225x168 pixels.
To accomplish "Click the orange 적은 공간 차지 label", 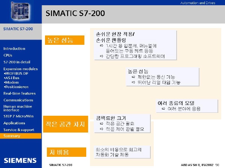I will (66, 124).
